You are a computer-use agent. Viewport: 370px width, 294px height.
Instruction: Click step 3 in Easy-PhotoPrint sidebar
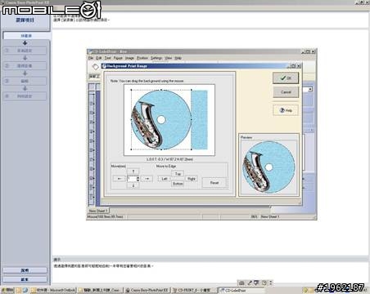tap(25, 81)
